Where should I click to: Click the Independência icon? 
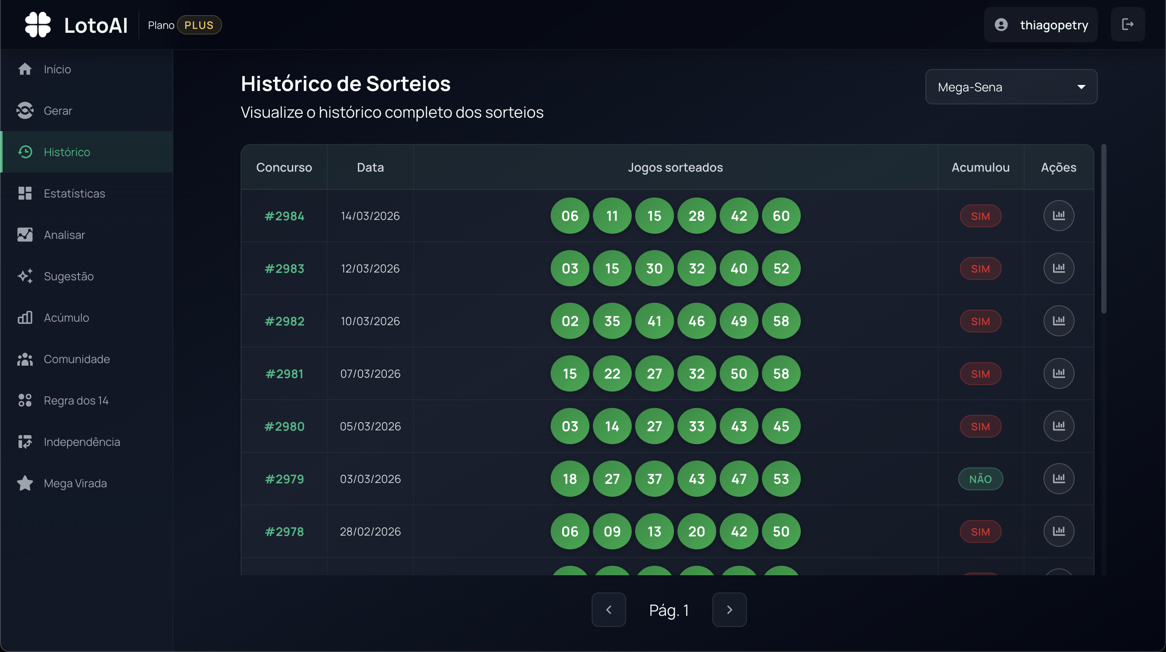point(25,442)
